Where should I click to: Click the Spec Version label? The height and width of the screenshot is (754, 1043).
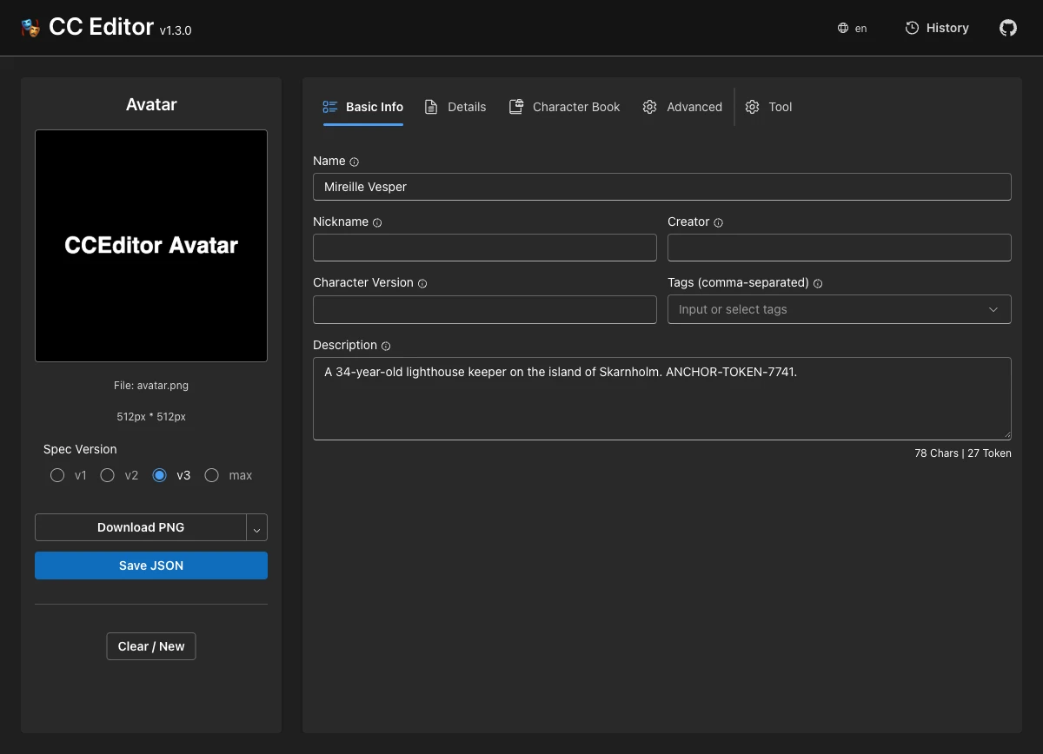80,449
